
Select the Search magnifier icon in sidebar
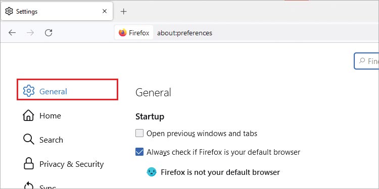[x=28, y=140]
